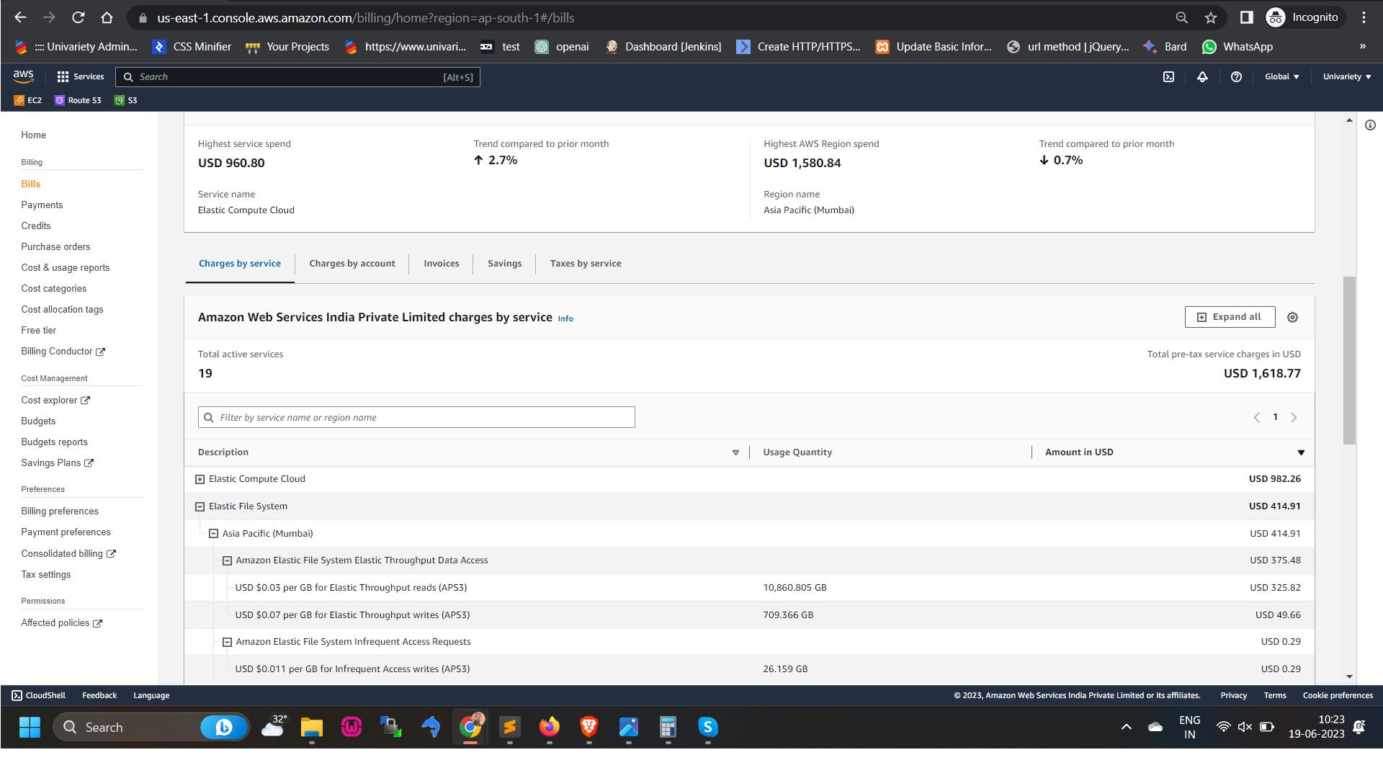Open Tax settings in sidebar
Screen dimensions: 1383x778
[46, 574]
